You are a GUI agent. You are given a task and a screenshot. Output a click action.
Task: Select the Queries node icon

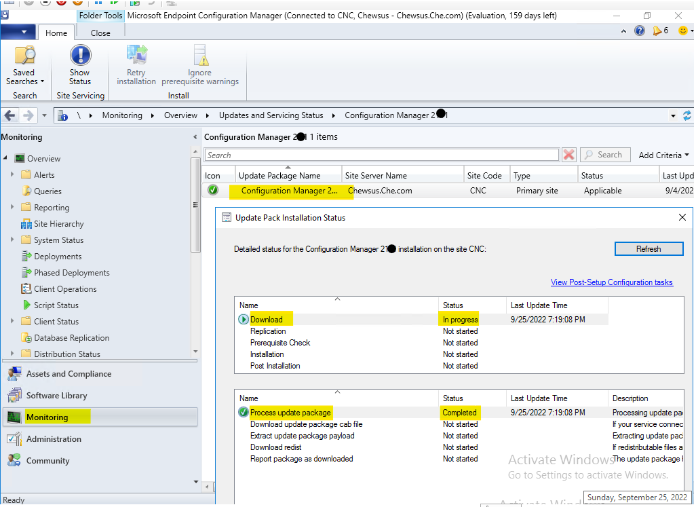tap(26, 191)
